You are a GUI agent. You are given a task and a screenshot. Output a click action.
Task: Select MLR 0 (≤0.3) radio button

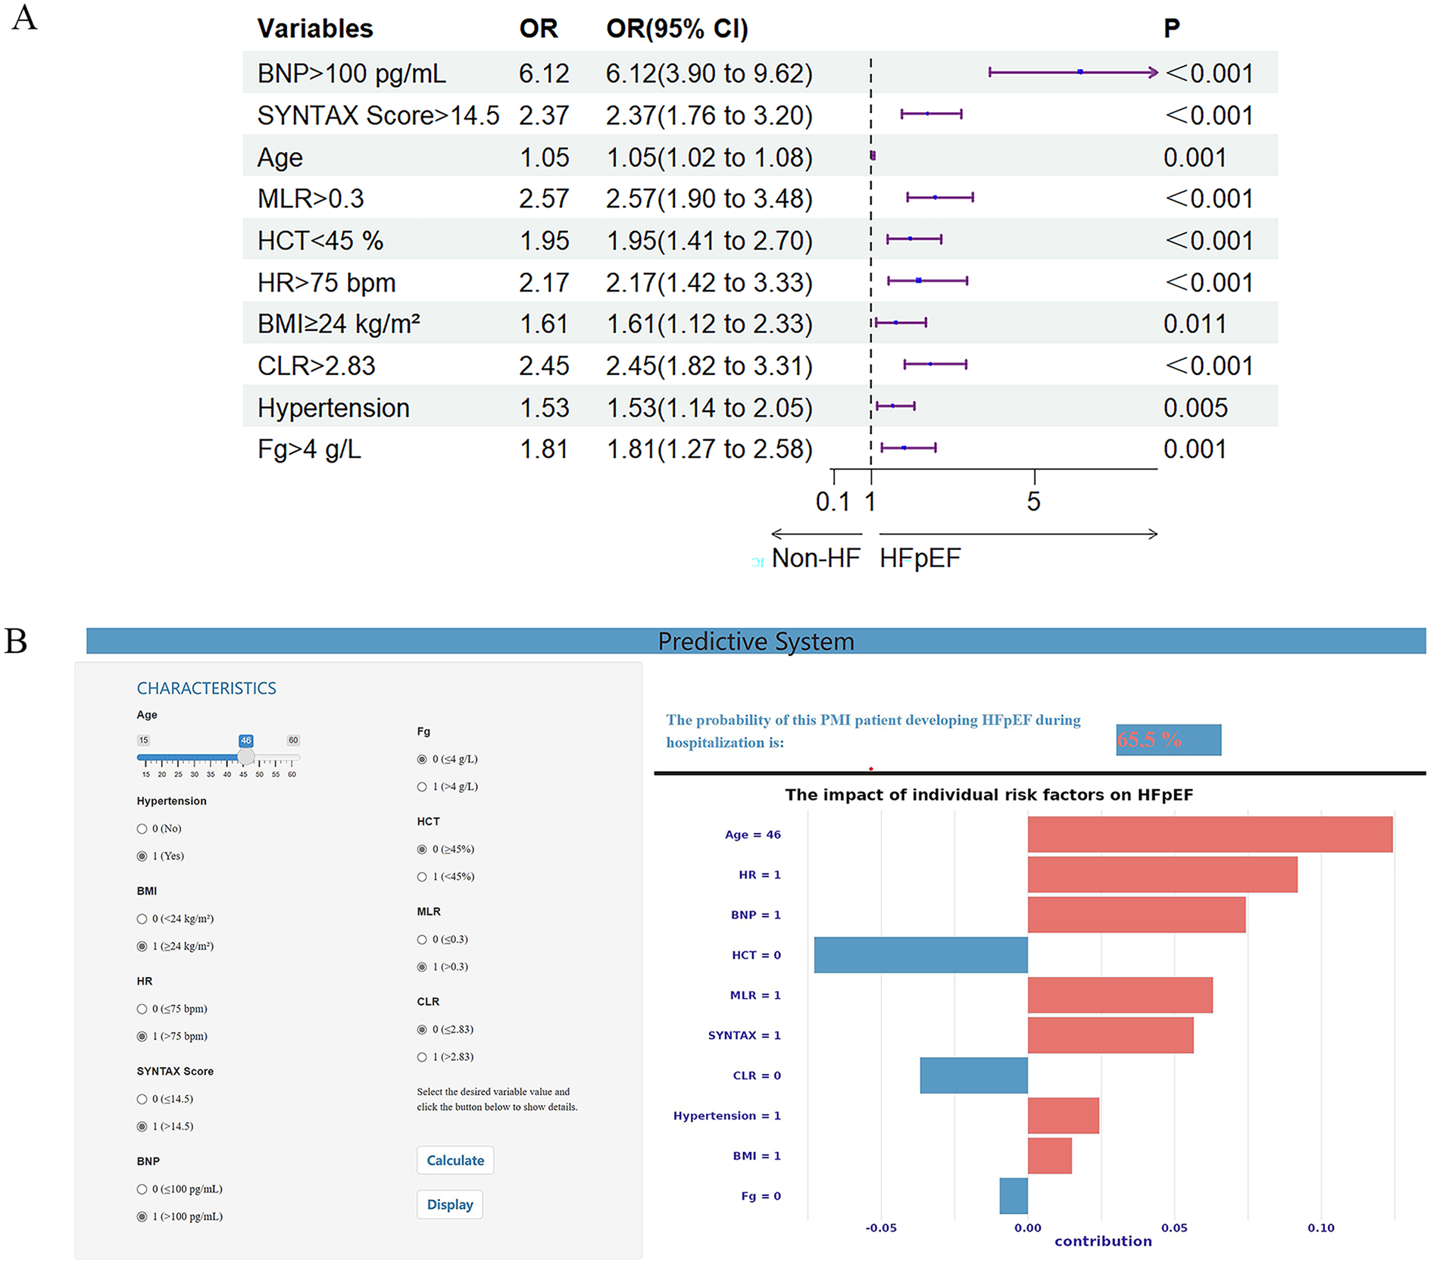tap(423, 940)
